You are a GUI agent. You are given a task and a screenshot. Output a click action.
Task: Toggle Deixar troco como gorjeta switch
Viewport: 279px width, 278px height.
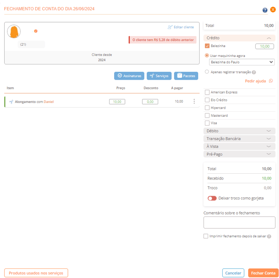point(212,198)
